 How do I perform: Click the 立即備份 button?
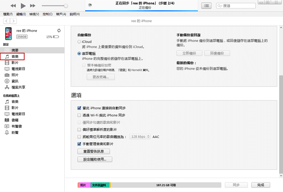click(189, 53)
